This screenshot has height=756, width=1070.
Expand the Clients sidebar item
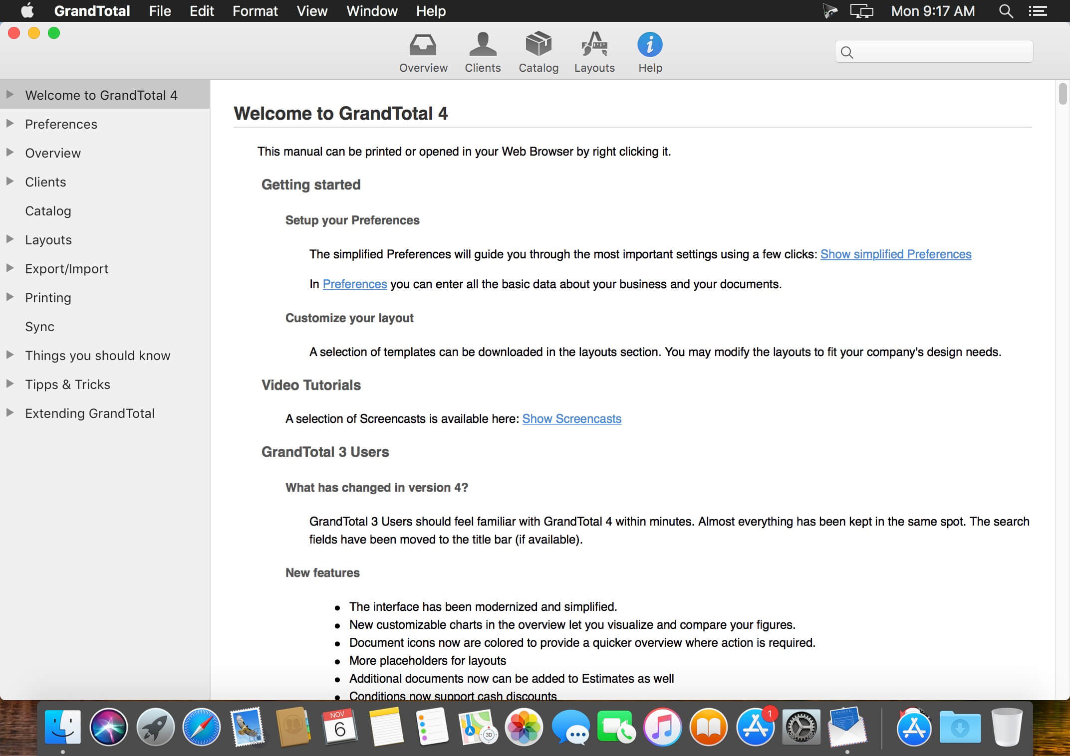click(x=10, y=182)
